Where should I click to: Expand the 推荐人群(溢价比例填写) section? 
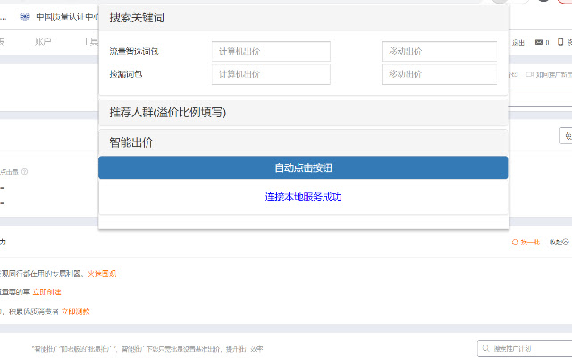coord(303,112)
